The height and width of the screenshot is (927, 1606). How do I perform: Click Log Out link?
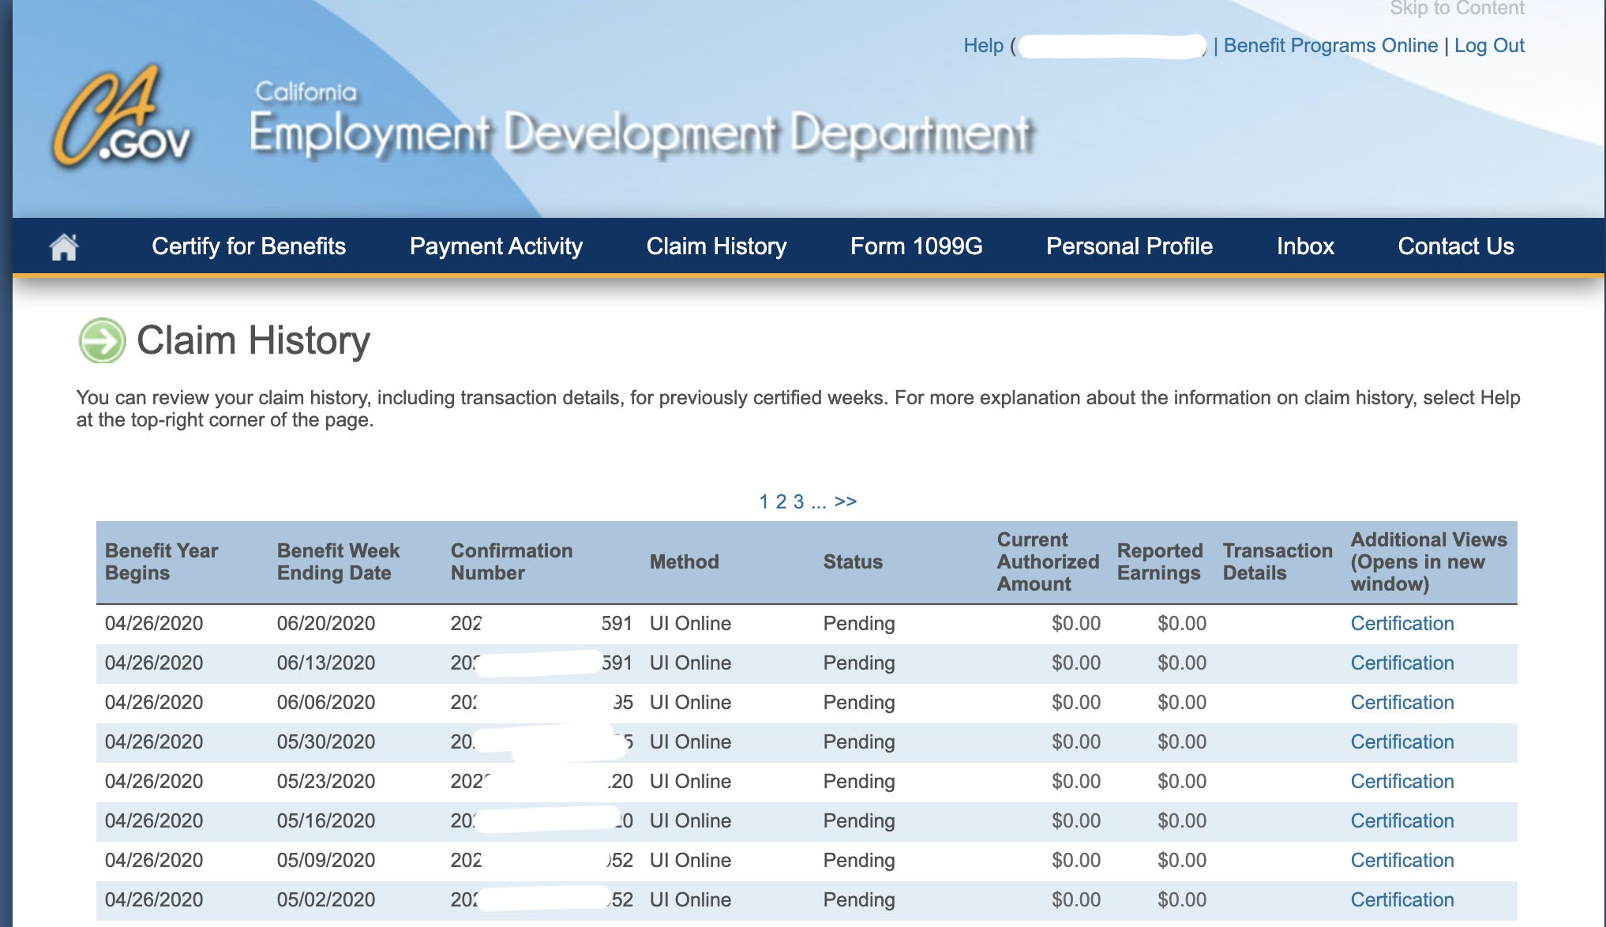click(1489, 46)
